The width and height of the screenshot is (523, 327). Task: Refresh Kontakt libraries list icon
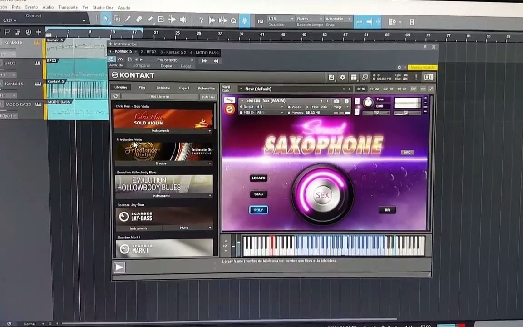(x=116, y=96)
